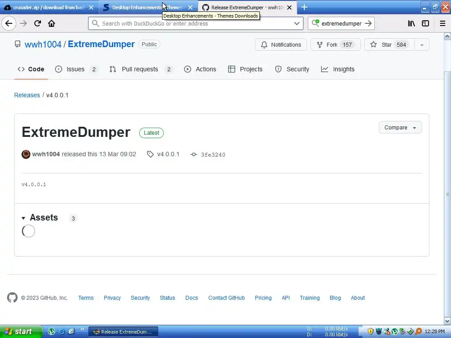Screen dimensions: 451x338
Task: Open the wwh1004 author link in release
Action: (x=46, y=154)
